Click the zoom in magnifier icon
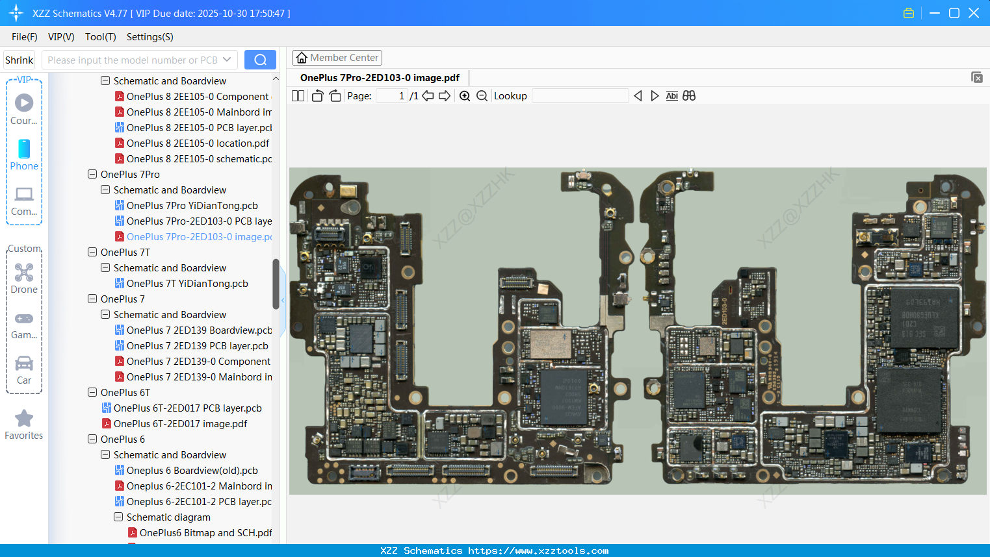 pyautogui.click(x=465, y=96)
